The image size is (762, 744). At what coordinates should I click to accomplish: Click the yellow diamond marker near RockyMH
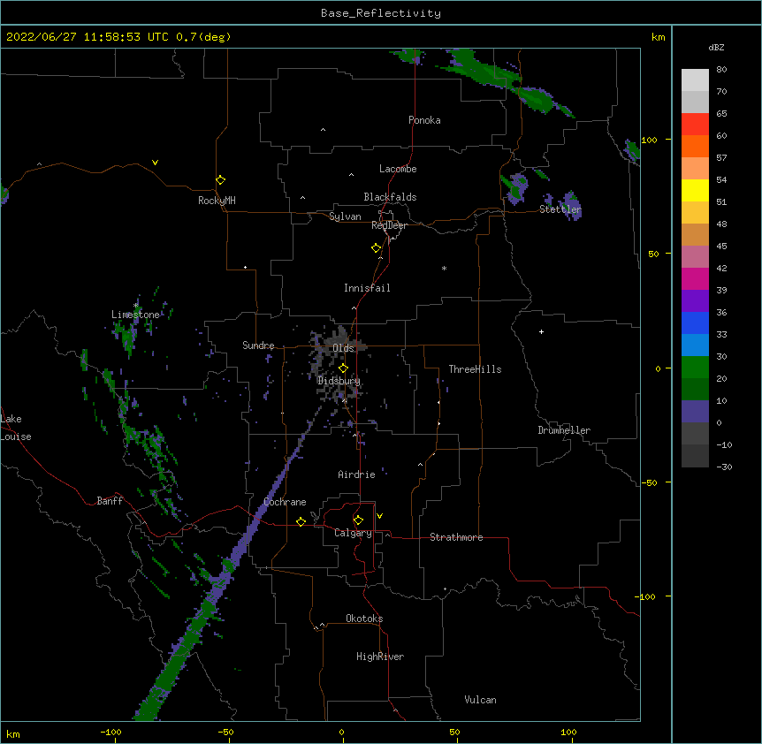pos(221,180)
